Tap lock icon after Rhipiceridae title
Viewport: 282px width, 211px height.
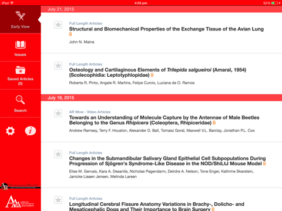click(x=214, y=122)
